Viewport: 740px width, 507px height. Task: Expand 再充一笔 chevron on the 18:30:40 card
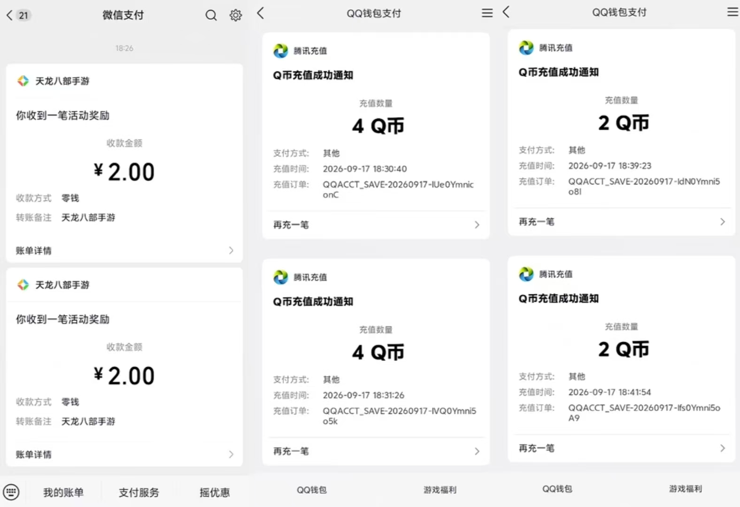click(x=477, y=225)
